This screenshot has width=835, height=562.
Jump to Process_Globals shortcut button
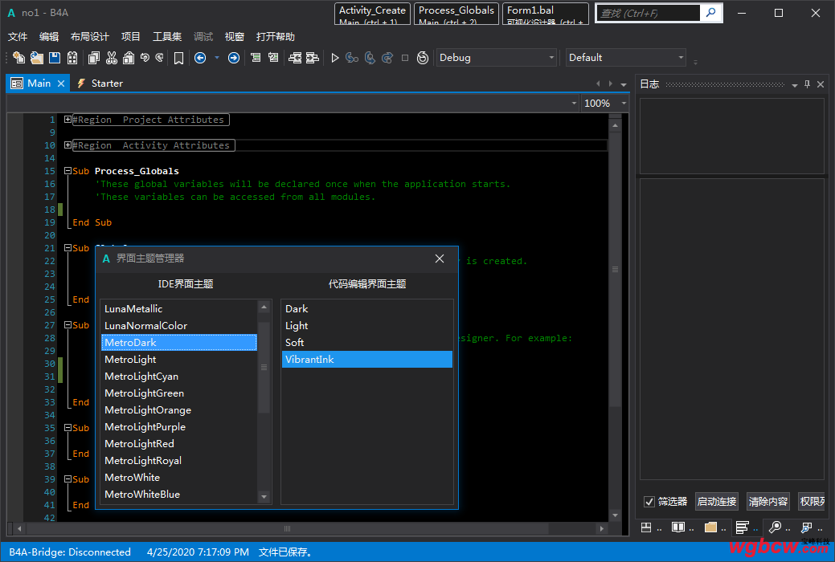tap(456, 14)
